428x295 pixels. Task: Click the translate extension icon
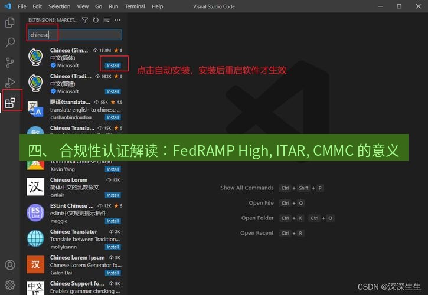35,109
